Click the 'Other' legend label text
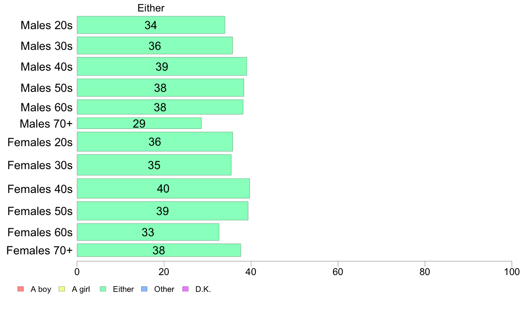524x325 pixels. click(x=164, y=289)
